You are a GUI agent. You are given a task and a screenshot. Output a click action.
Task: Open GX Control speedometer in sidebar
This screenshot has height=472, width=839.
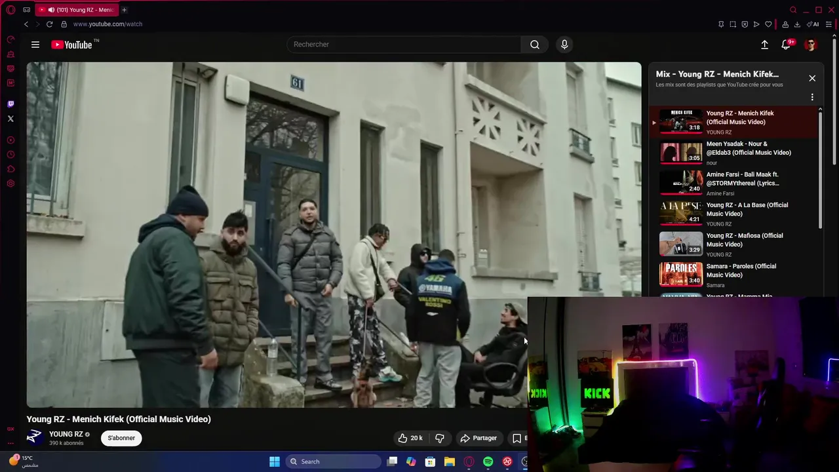pyautogui.click(x=10, y=40)
